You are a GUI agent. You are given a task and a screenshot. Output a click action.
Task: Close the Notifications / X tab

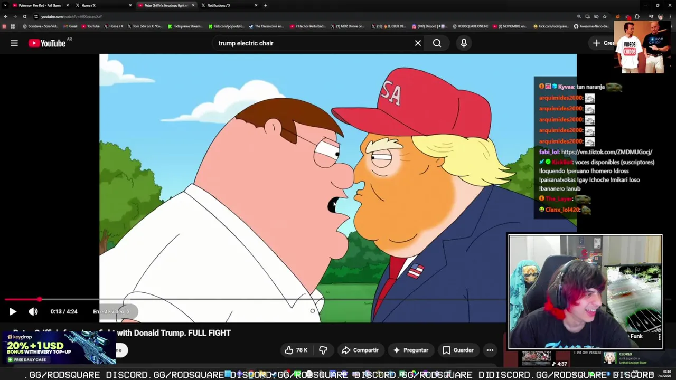pos(256,5)
